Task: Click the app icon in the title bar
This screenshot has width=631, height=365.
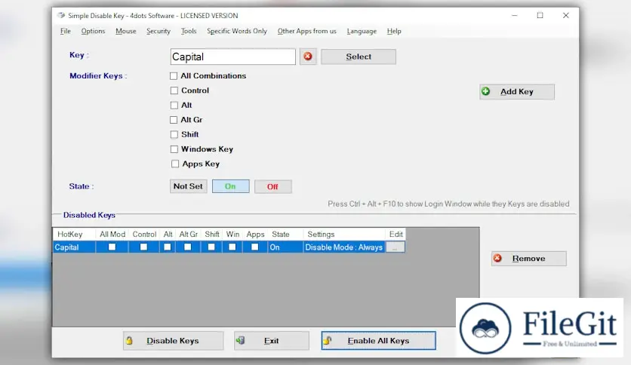Action: click(x=61, y=15)
